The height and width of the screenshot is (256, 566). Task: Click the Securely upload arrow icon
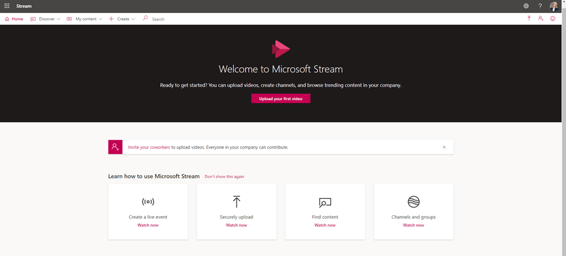point(237,202)
